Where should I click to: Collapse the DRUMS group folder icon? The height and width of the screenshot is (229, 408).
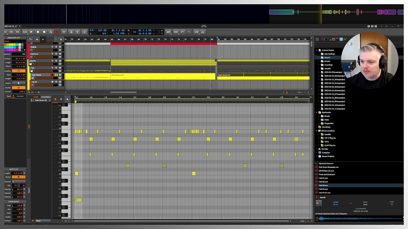[x=31, y=64]
